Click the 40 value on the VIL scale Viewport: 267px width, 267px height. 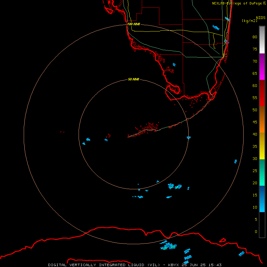[255, 134]
